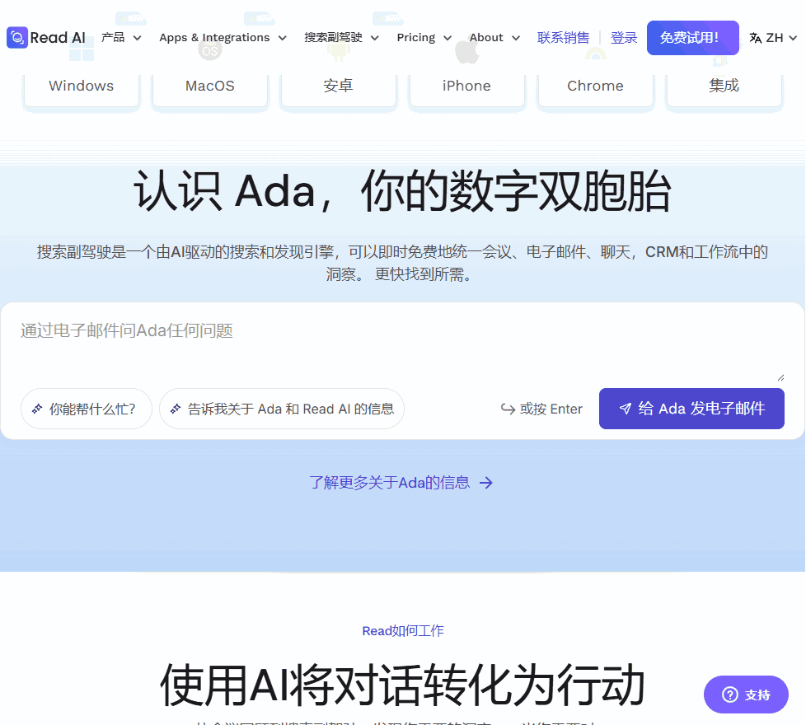Select the 你能帮什么忙? suggestion chip
The width and height of the screenshot is (806, 725).
[x=86, y=409]
